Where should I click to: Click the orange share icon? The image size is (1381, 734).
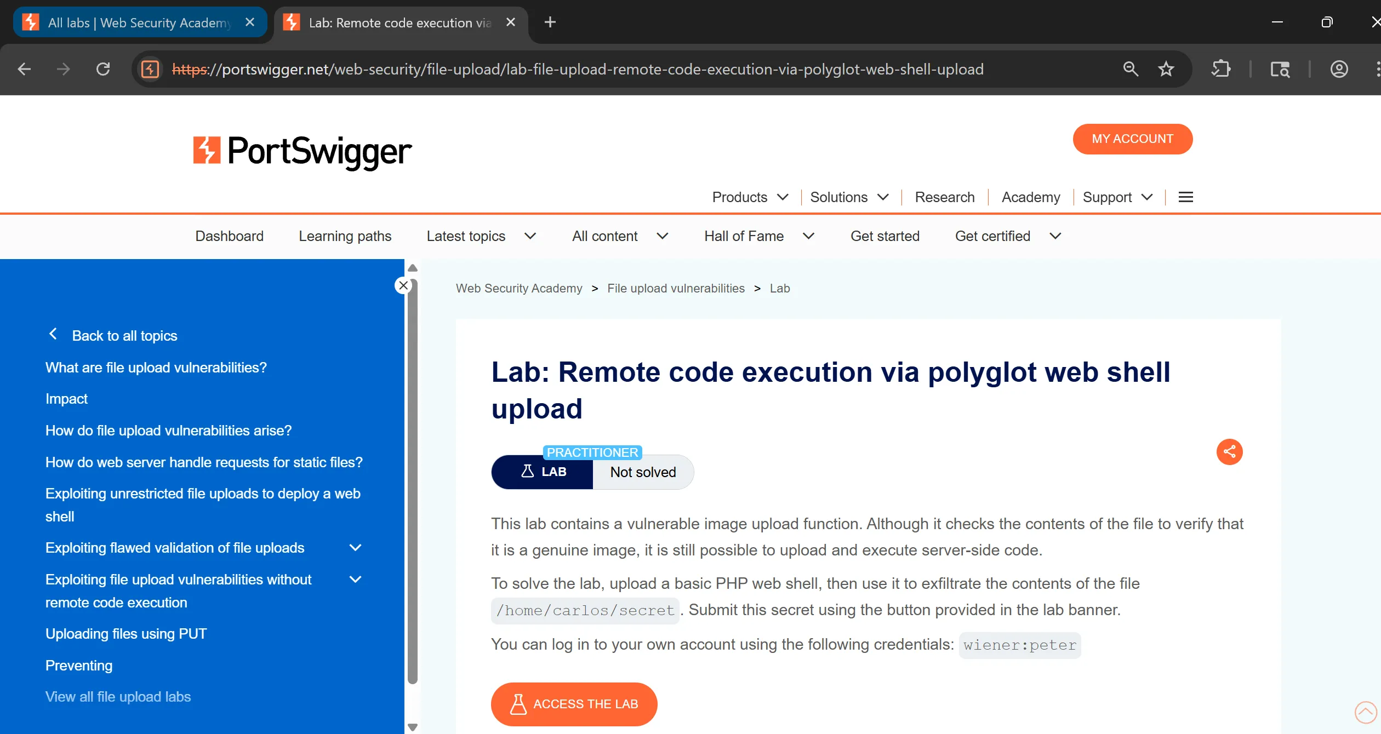click(1229, 452)
